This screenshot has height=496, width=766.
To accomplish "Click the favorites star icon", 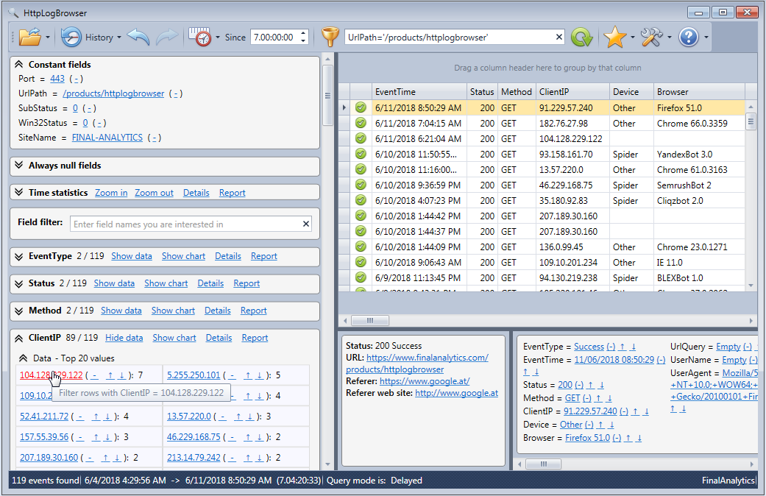I will coord(614,37).
